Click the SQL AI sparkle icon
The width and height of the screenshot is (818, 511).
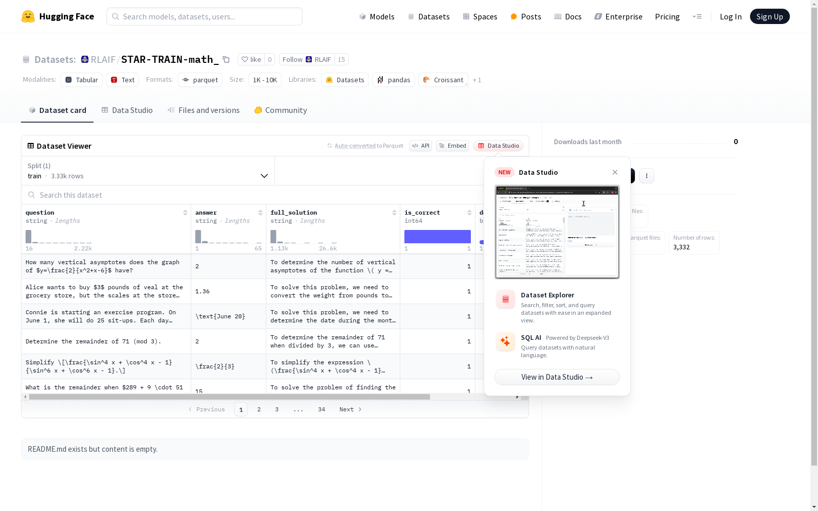tap(505, 341)
